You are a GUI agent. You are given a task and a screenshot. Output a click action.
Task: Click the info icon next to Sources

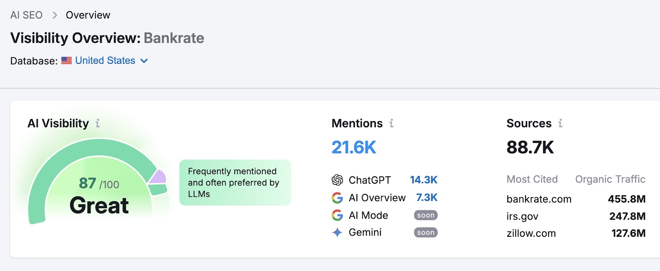560,123
